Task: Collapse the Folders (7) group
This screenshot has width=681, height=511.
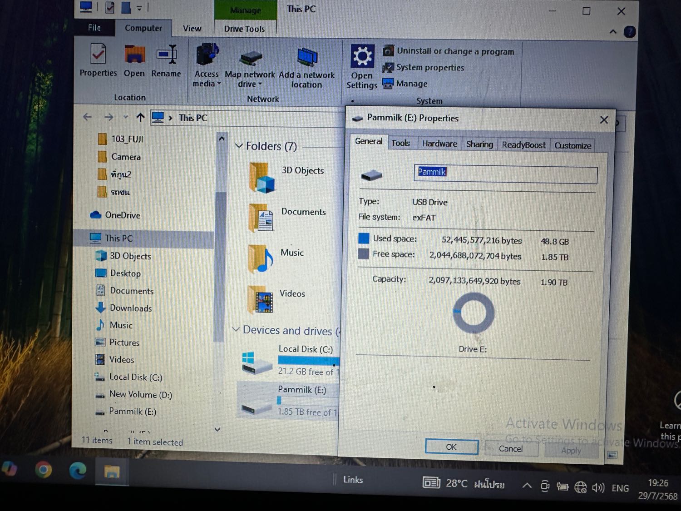Action: (x=239, y=146)
